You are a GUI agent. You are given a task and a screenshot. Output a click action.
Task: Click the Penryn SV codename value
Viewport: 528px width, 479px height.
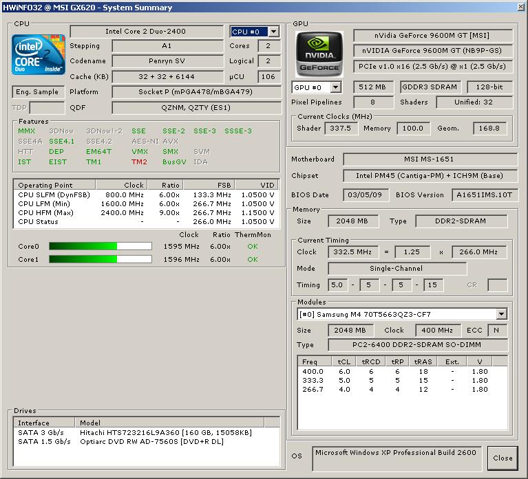click(167, 61)
